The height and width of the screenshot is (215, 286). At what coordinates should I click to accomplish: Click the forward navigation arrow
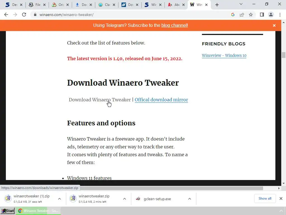click(15, 15)
